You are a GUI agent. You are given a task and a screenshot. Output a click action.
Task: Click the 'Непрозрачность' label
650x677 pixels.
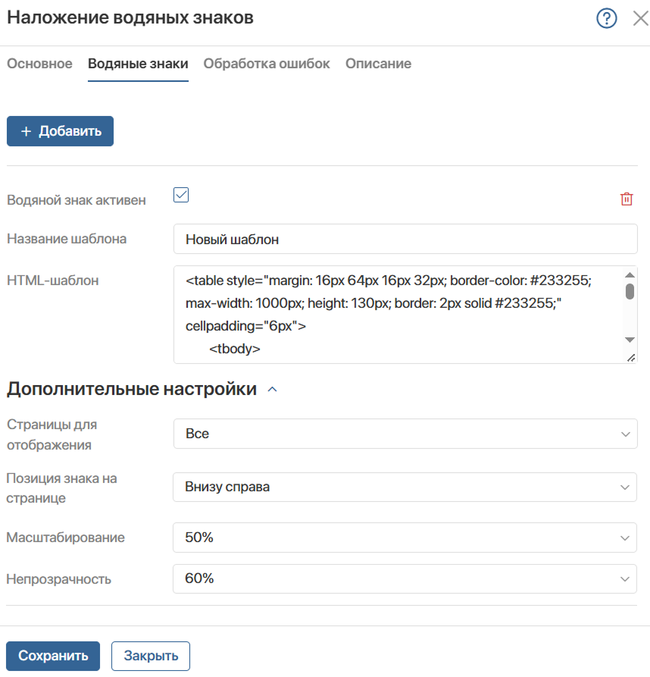[x=58, y=579]
